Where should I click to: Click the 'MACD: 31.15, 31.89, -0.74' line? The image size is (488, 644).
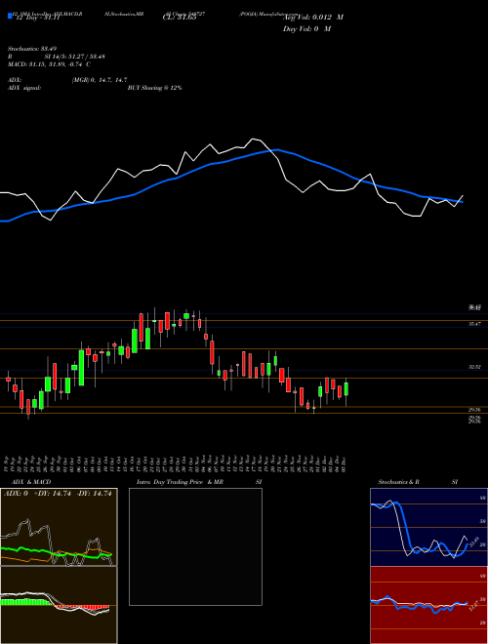pos(49,64)
